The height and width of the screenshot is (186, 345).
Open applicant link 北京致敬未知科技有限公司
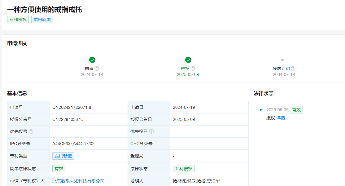coord(78,181)
